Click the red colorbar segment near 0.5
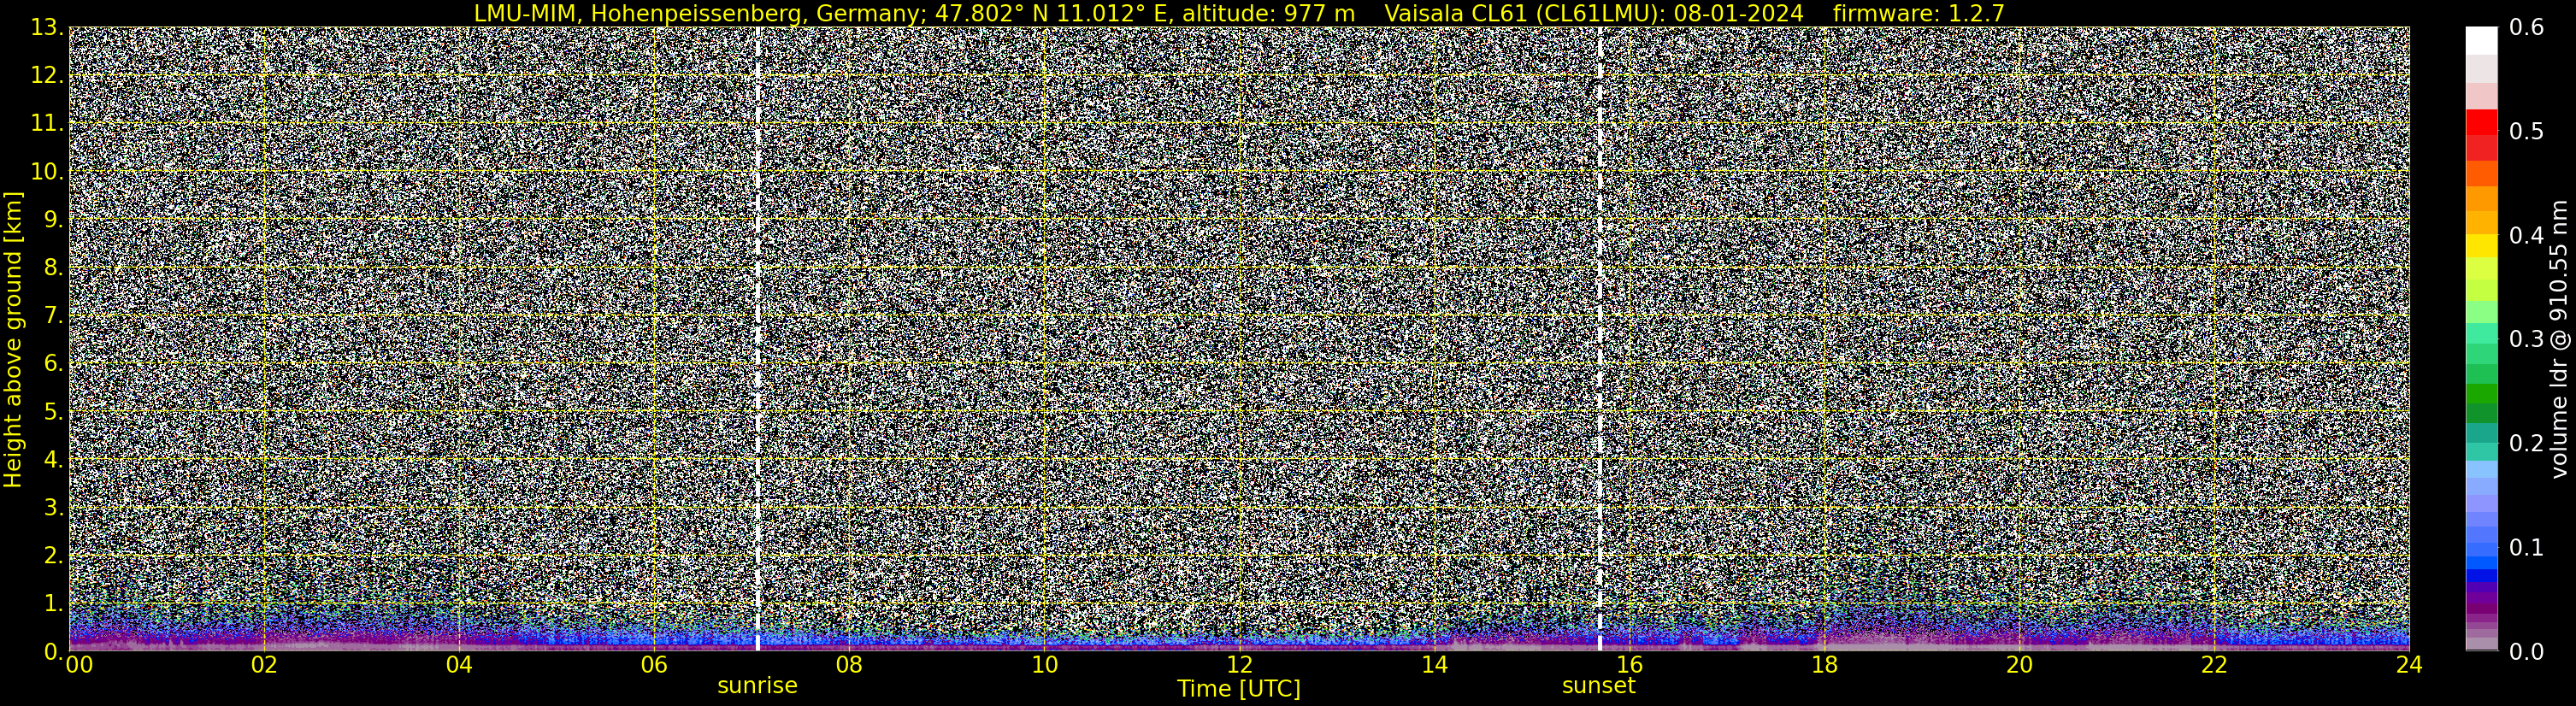This screenshot has width=2576, height=706. pyautogui.click(x=2481, y=123)
